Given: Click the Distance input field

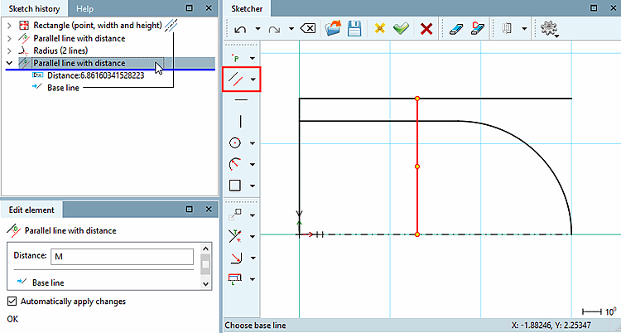Looking at the screenshot, I should coord(122,257).
